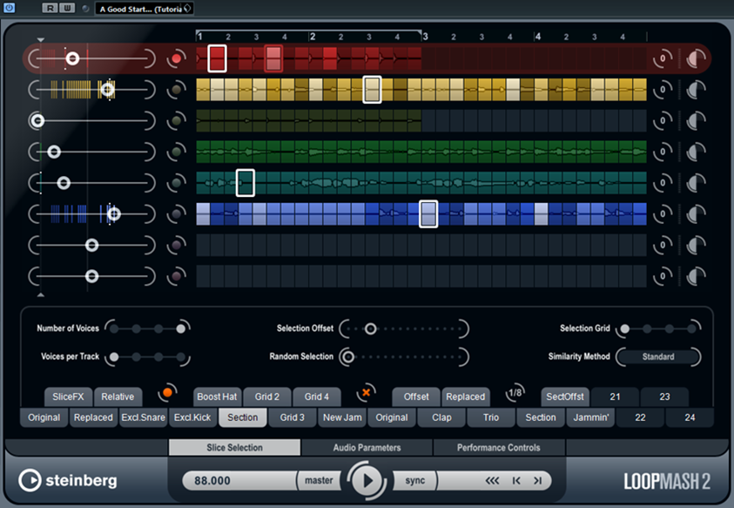Click the 1/8 jump interval icon
Image resolution: width=734 pixels, height=508 pixels.
coord(515,394)
